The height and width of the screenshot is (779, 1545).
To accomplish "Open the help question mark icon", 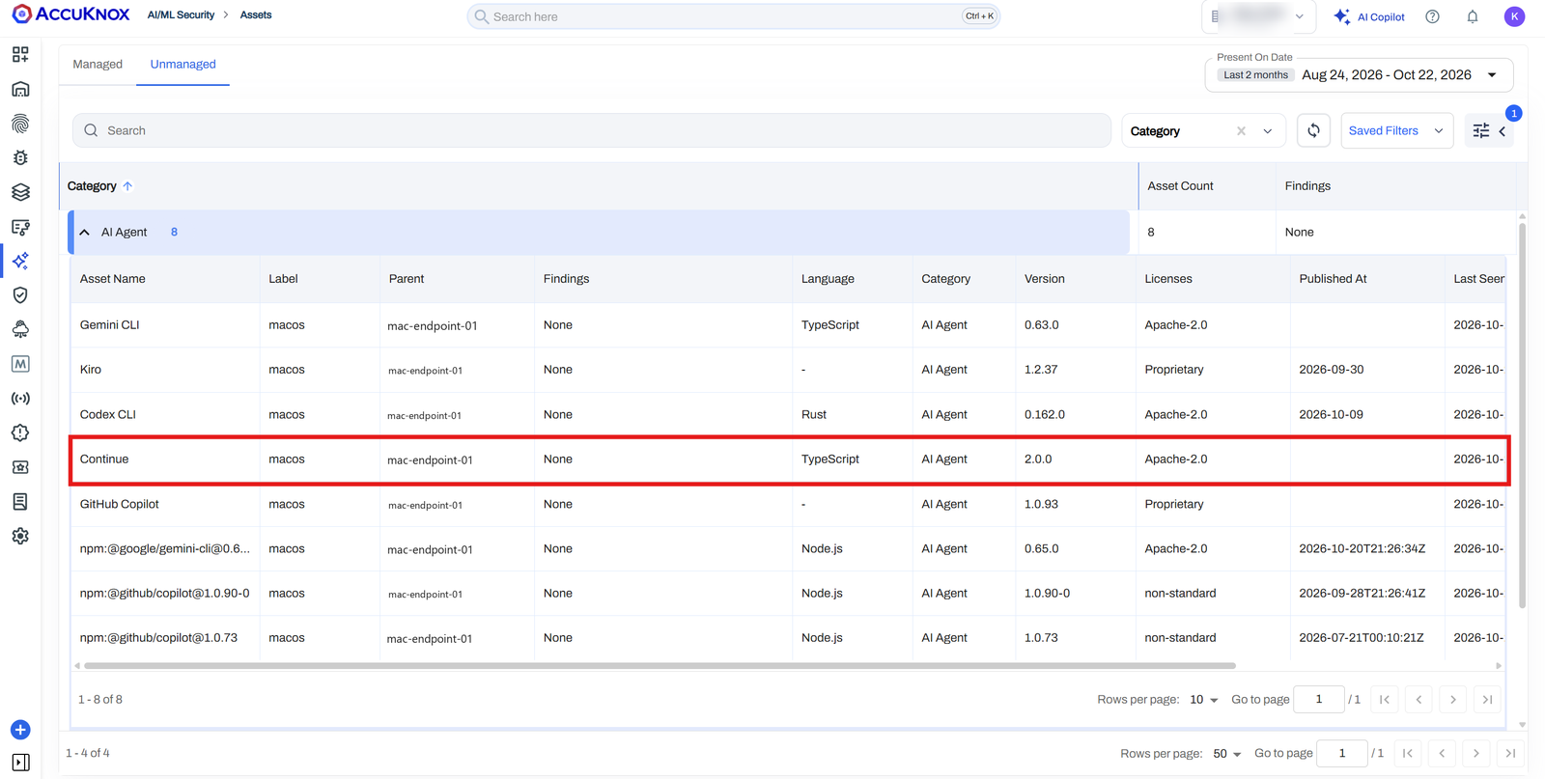I will (1432, 16).
